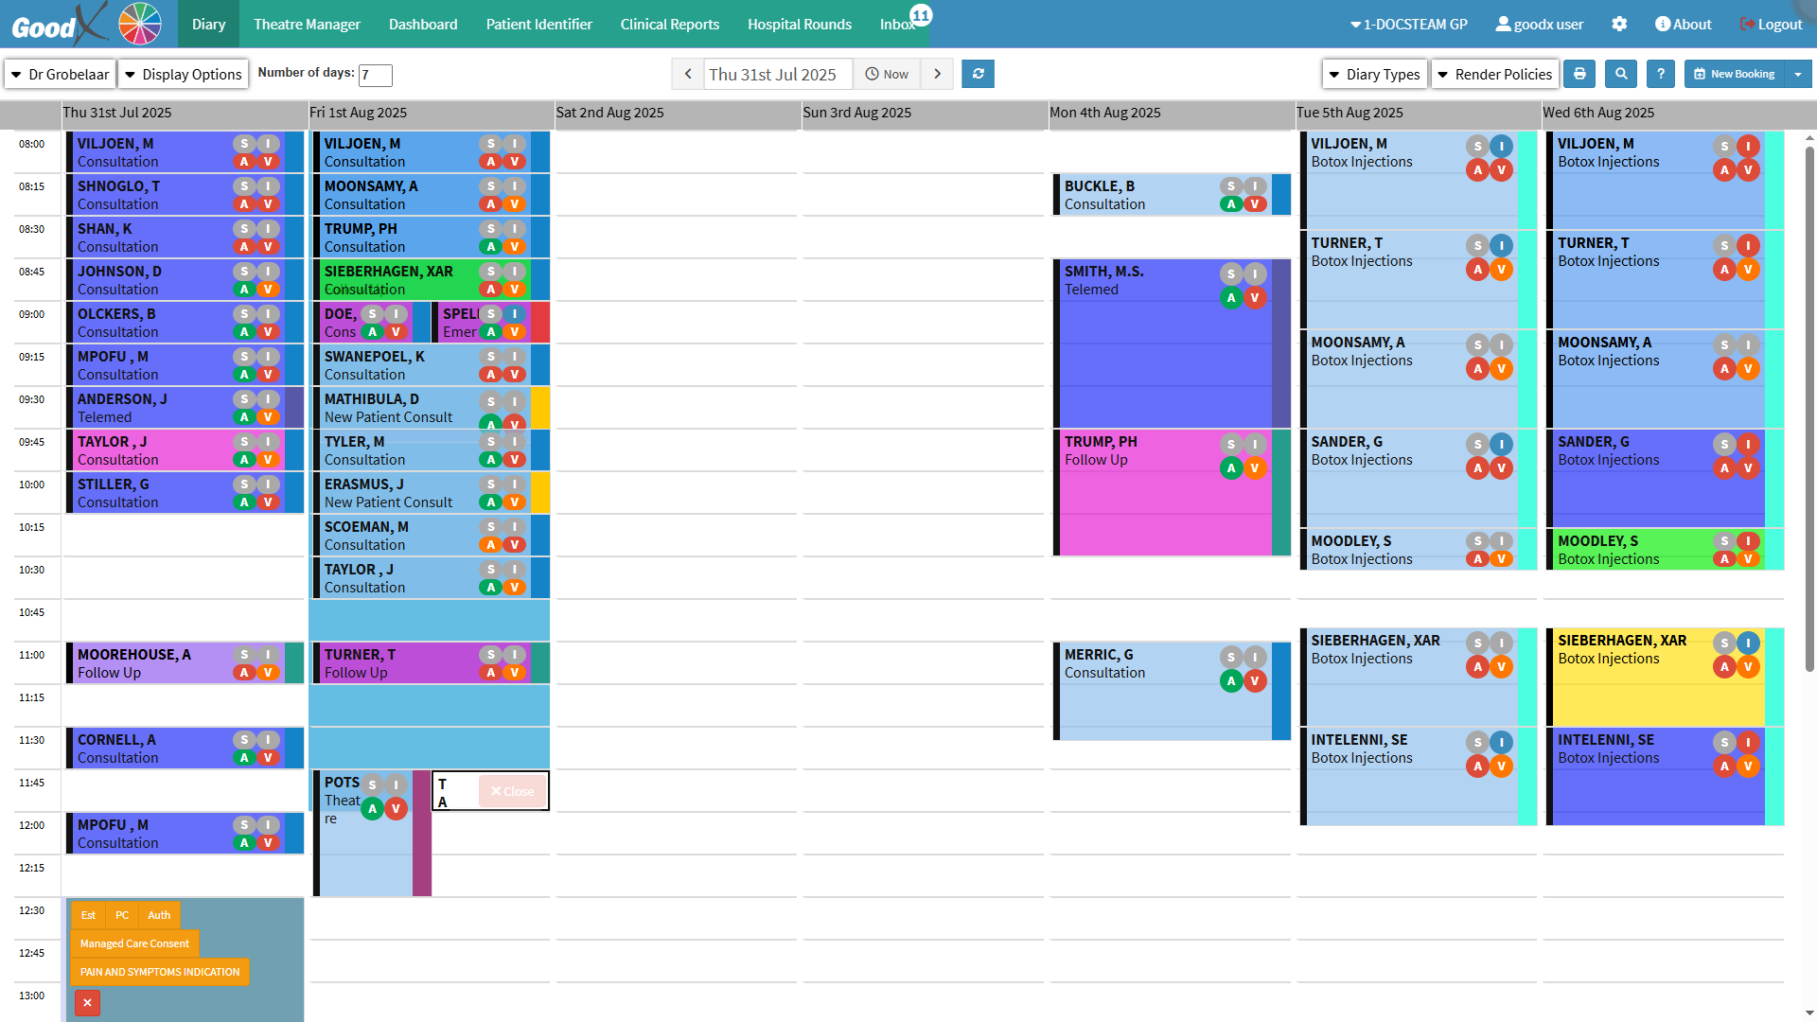Go to next day arrow

click(937, 74)
